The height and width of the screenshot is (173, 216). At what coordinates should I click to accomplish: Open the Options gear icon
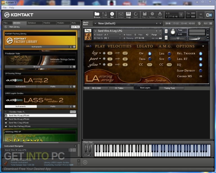[152, 14]
